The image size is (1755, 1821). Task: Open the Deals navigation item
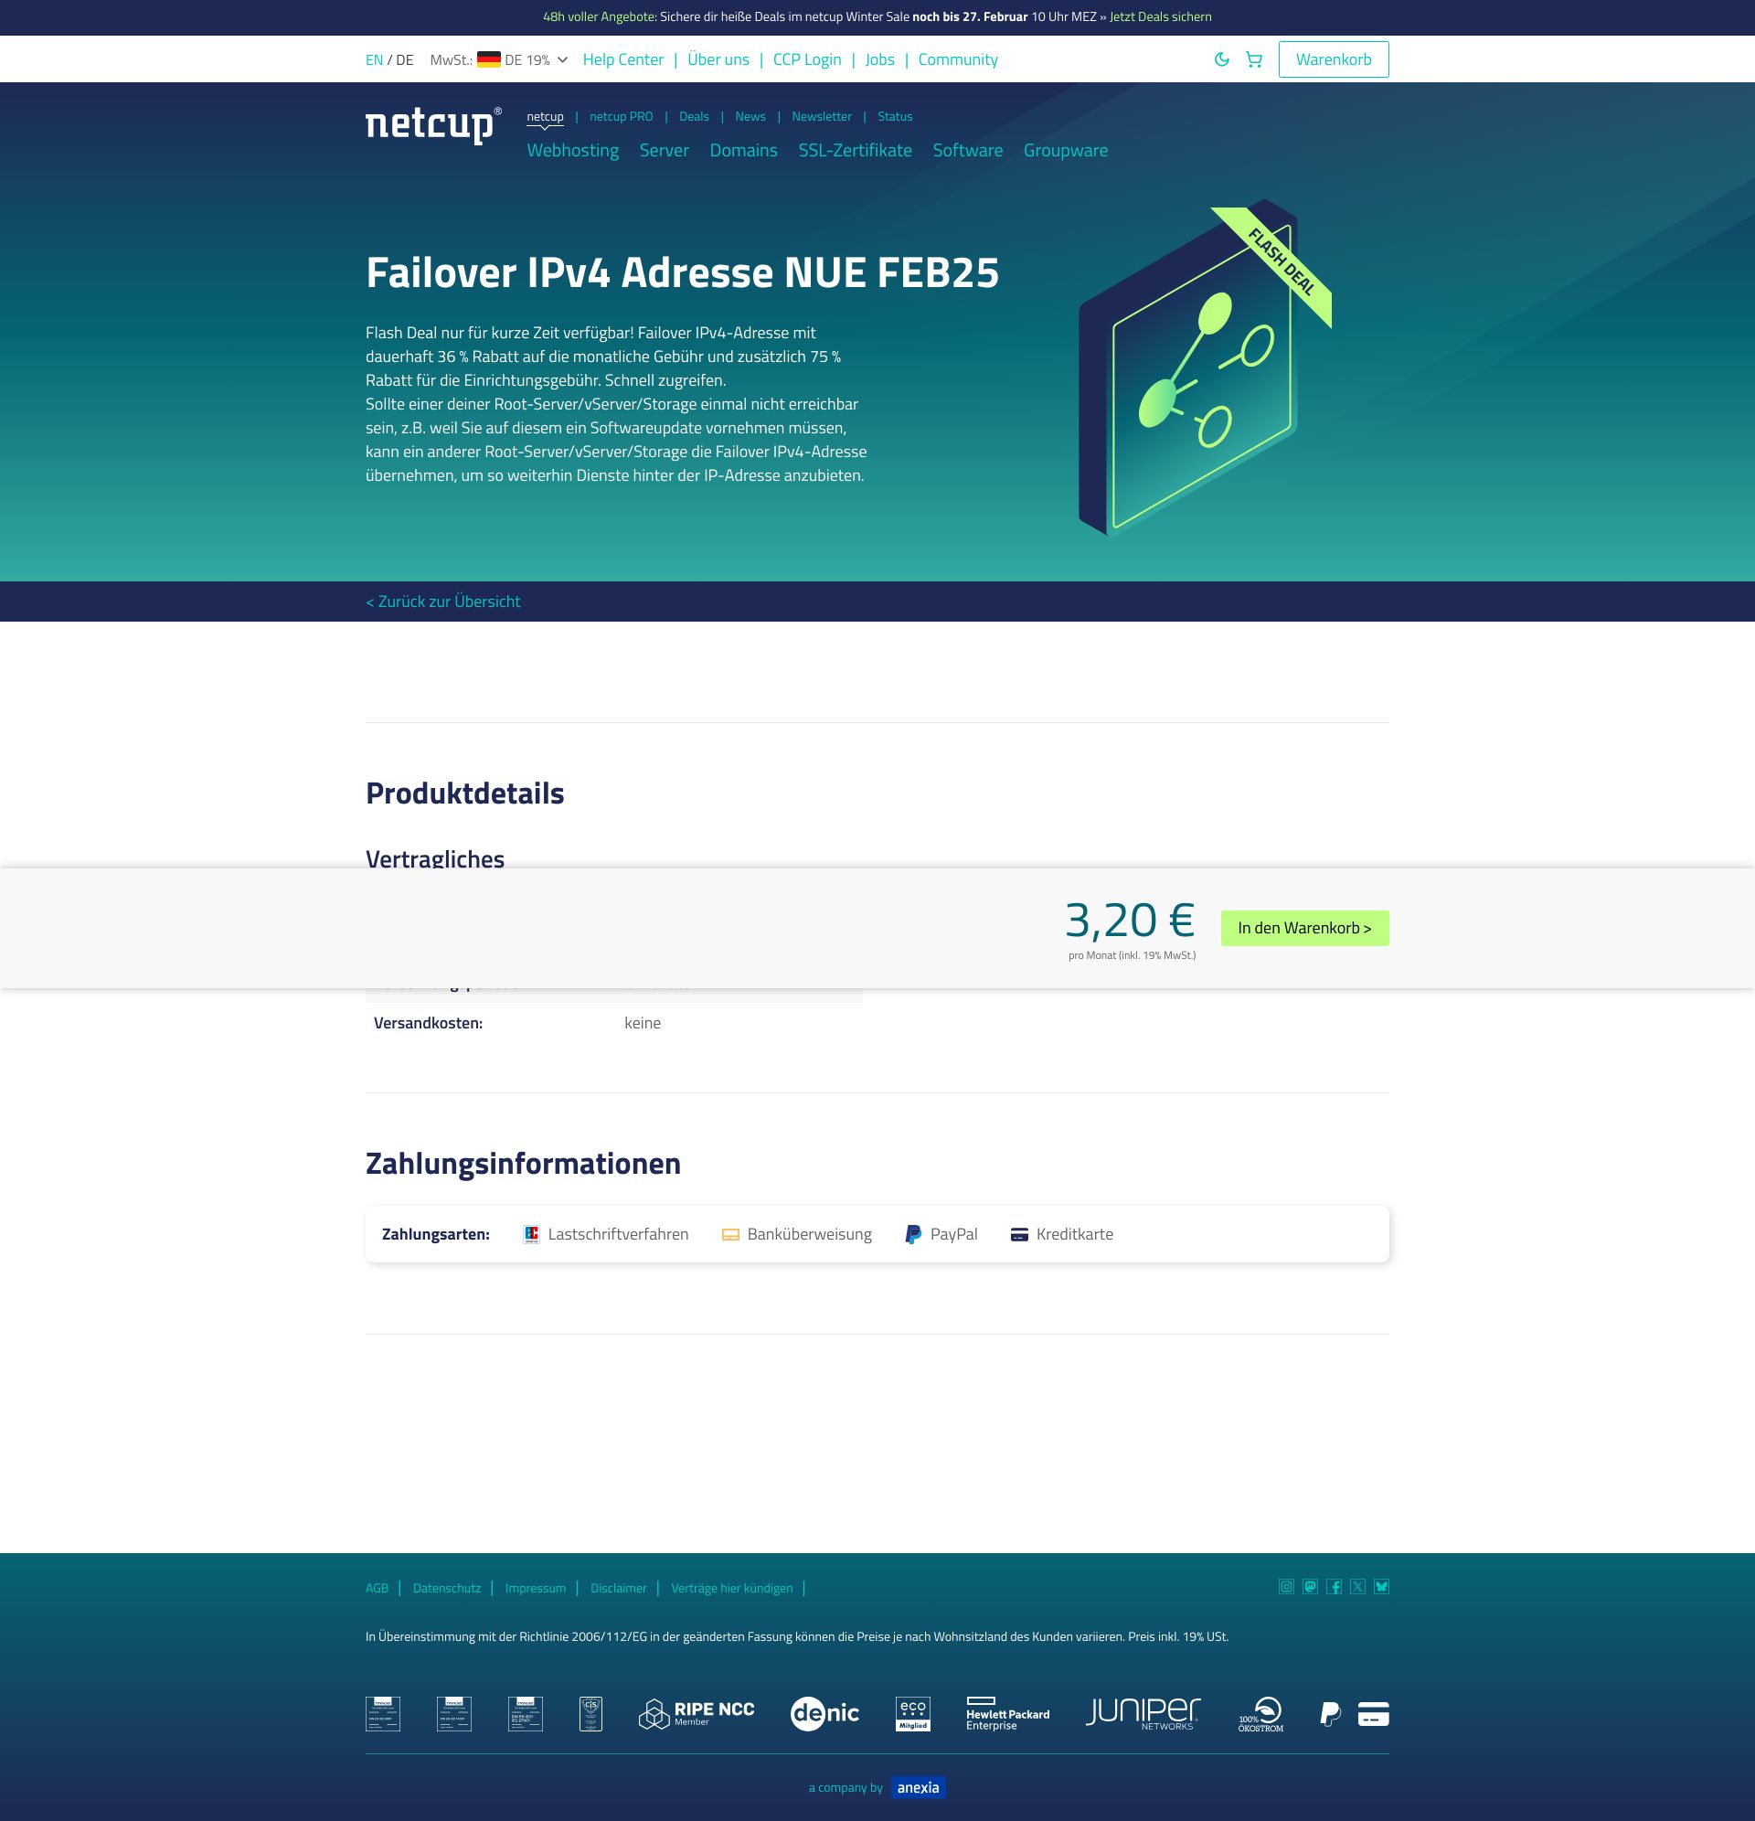point(694,116)
